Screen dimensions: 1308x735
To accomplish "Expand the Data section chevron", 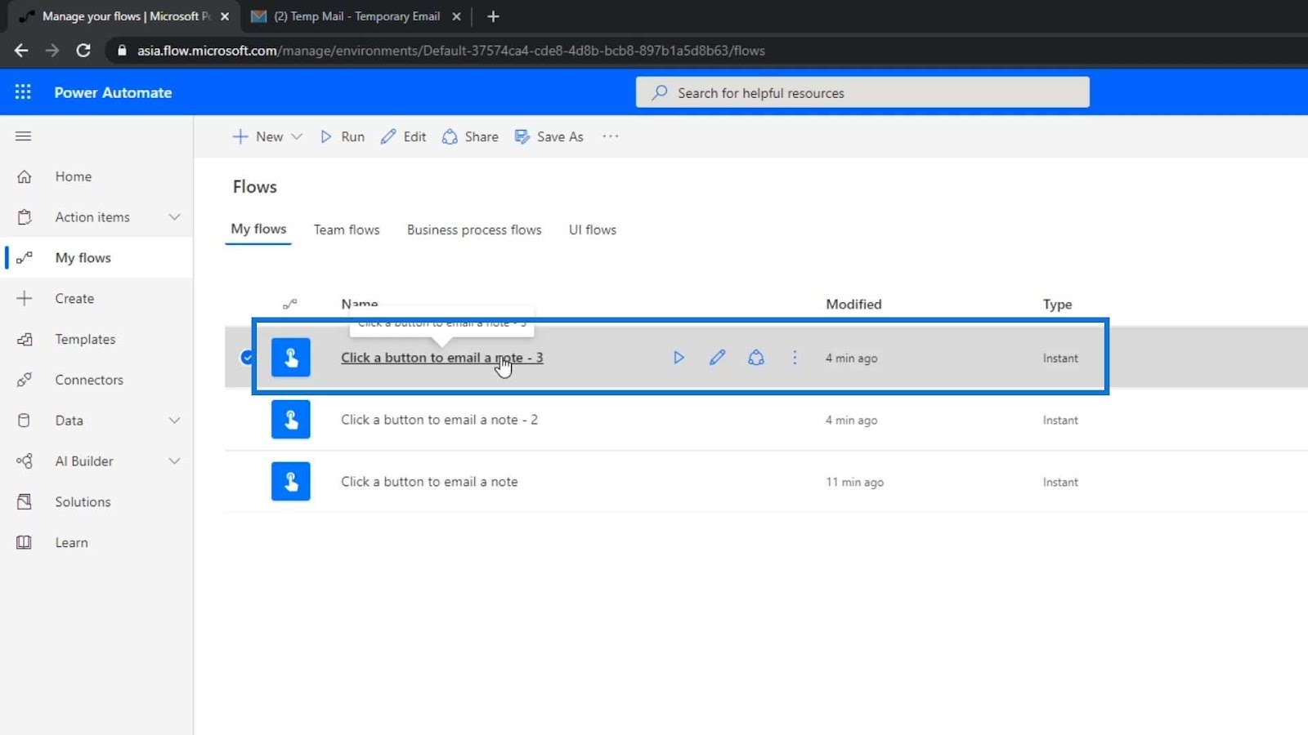I will [x=174, y=421].
